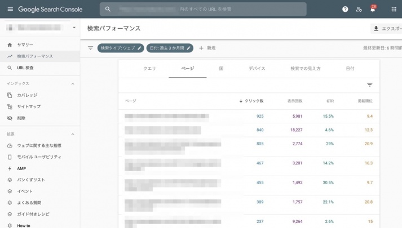
Task: Click the layers icon beside イベント
Action: coord(10,191)
